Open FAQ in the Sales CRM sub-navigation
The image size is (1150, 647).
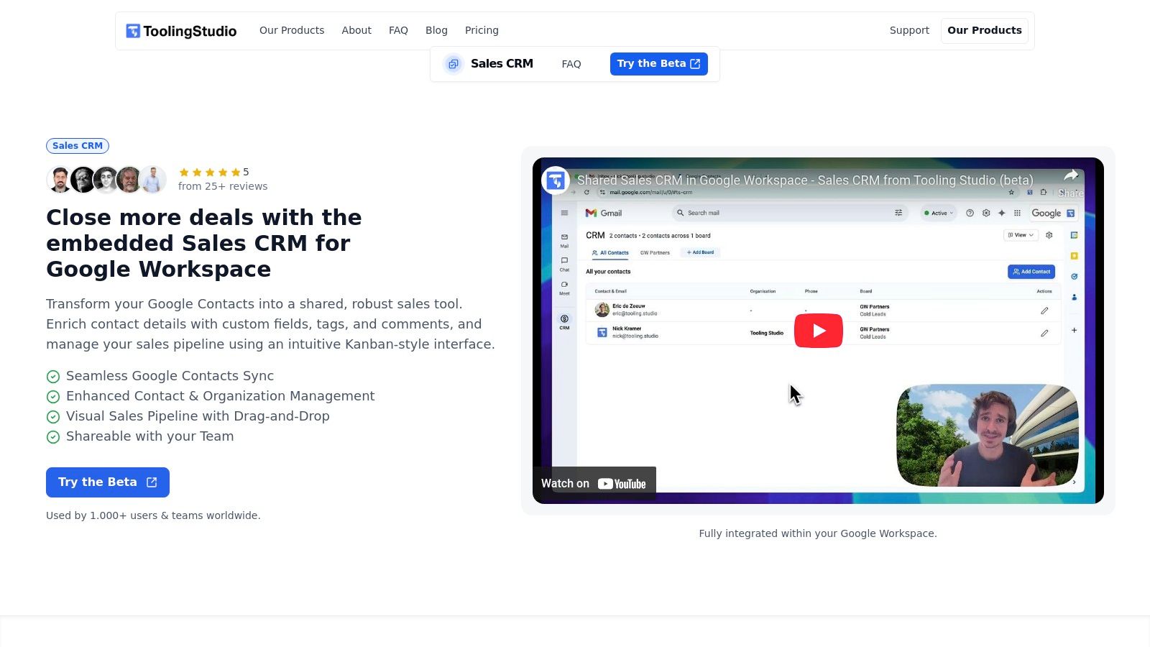(x=571, y=64)
